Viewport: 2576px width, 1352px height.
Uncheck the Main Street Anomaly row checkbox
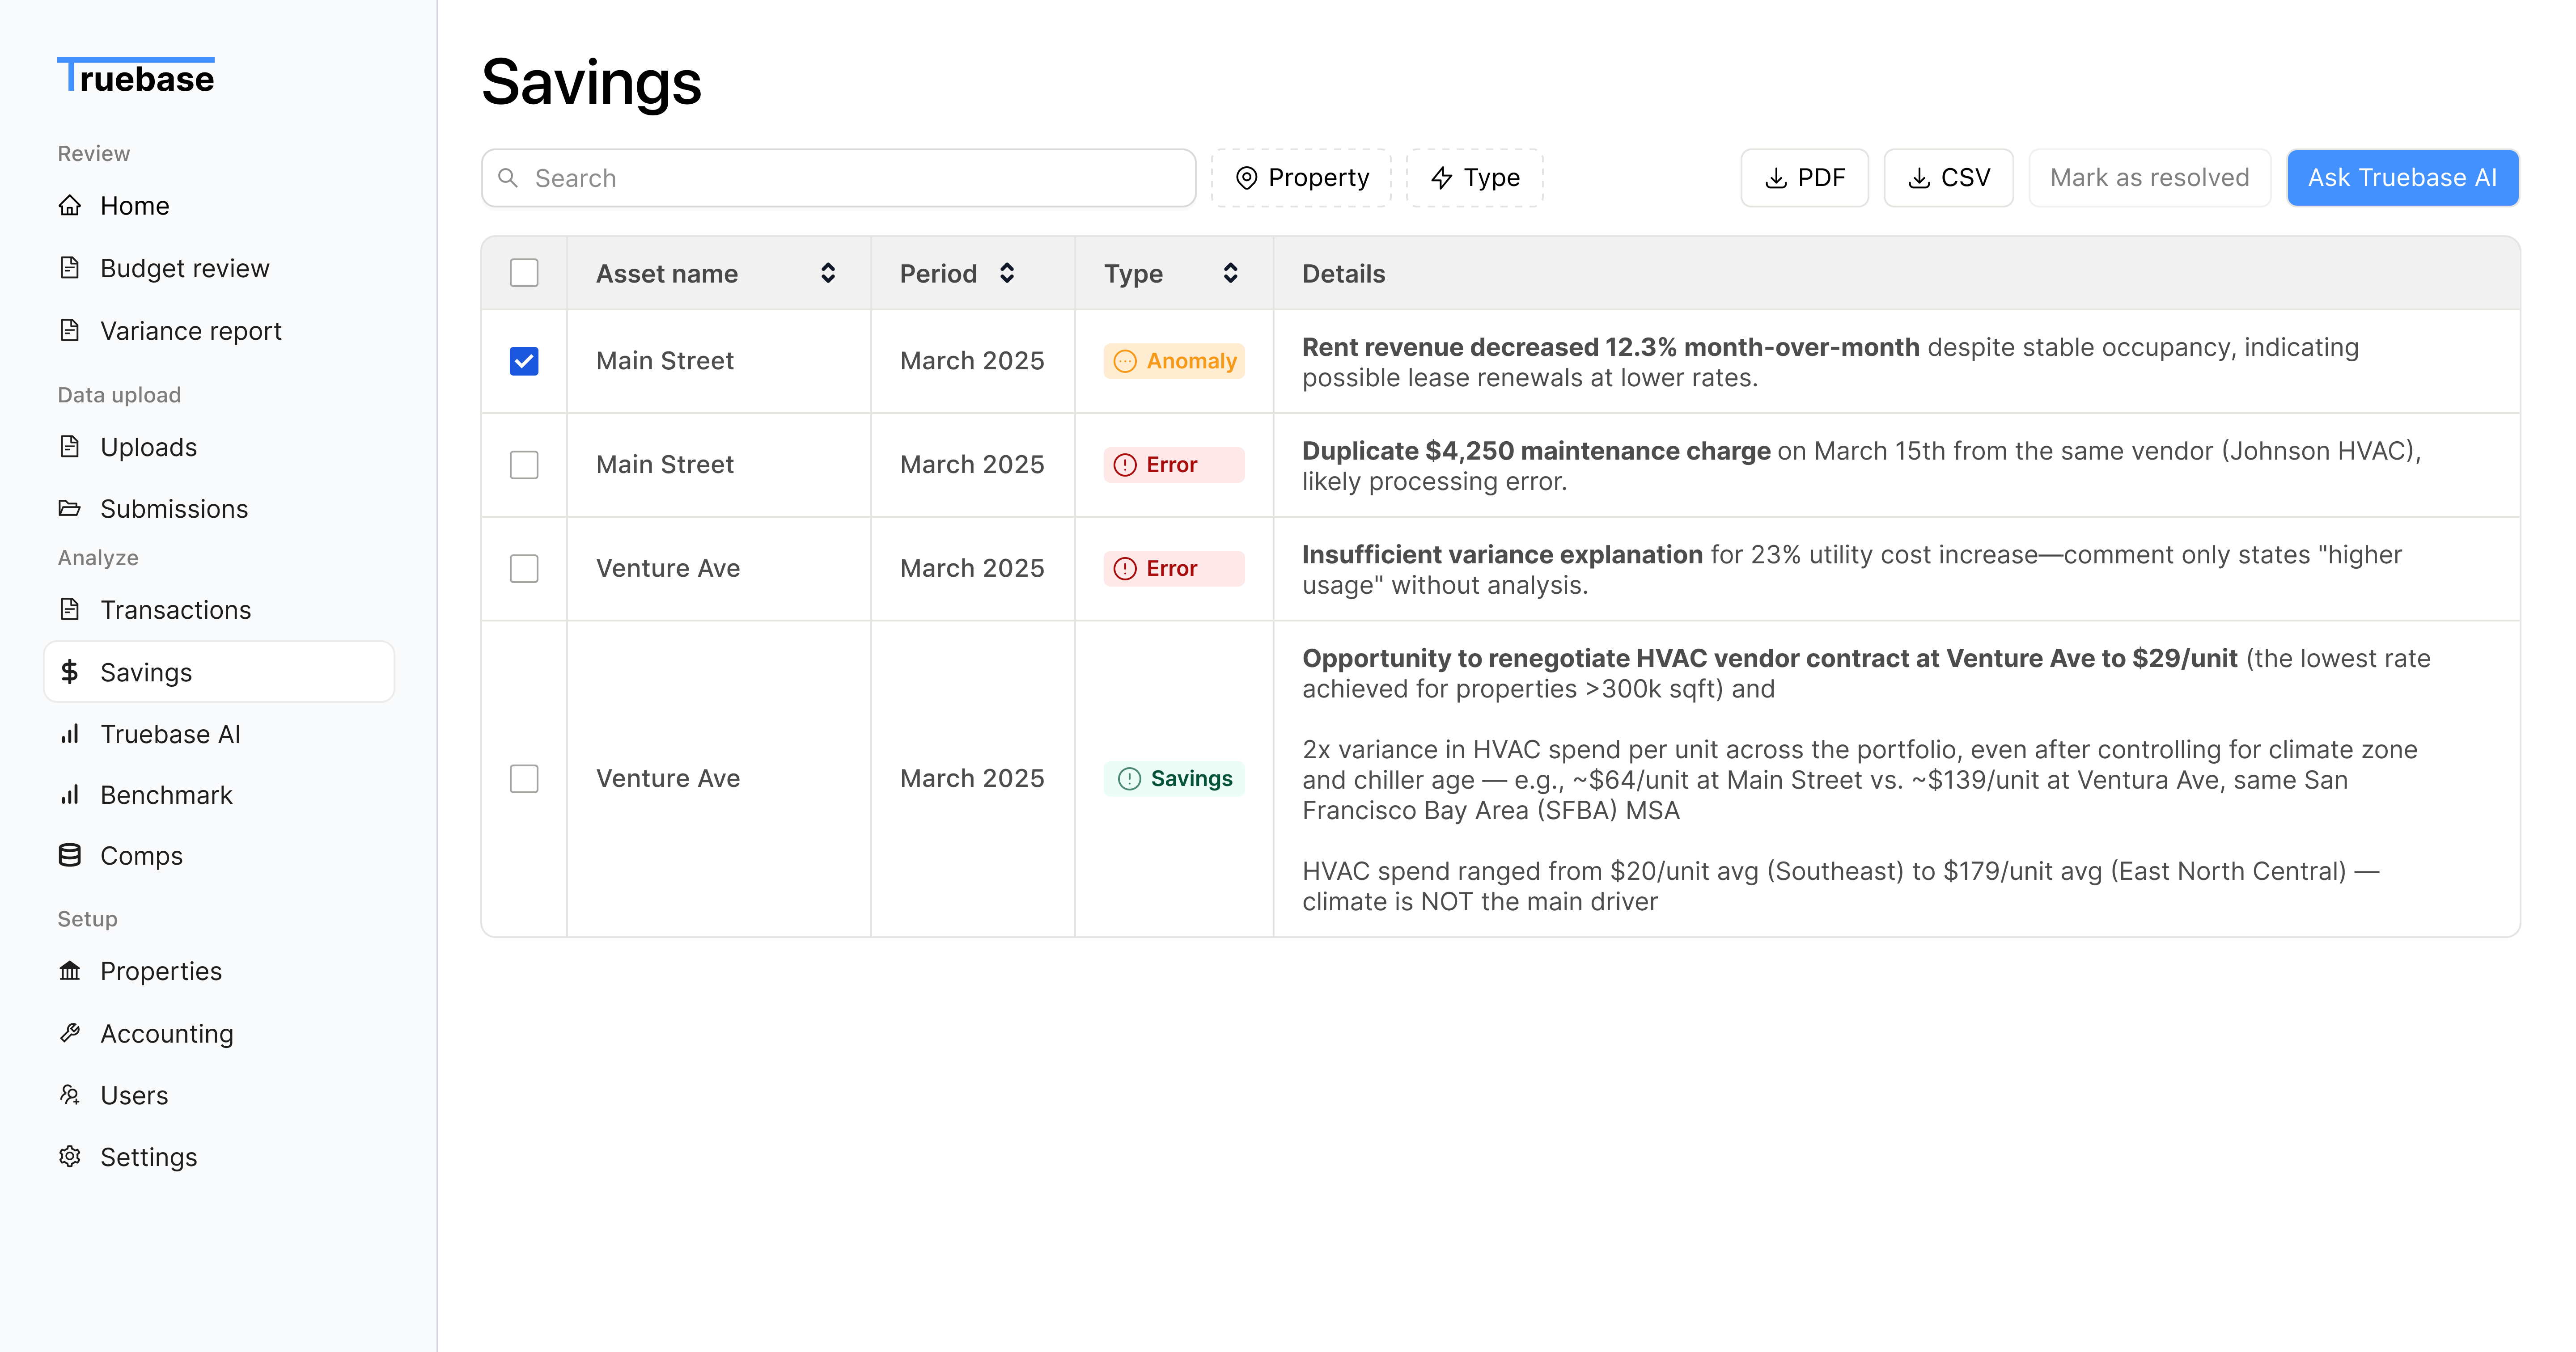tap(524, 361)
